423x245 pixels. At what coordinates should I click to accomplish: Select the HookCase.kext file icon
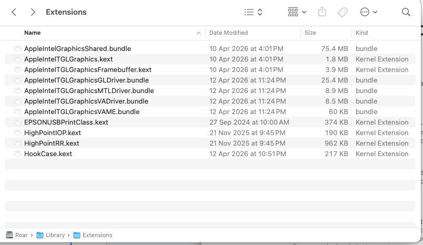[17, 154]
